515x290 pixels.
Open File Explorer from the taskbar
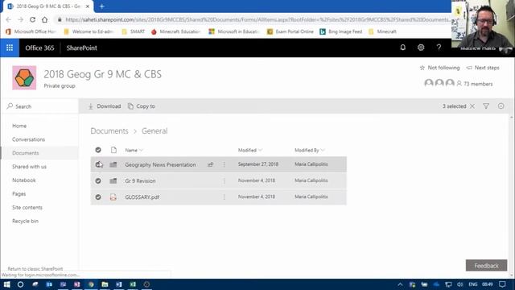pos(105,284)
